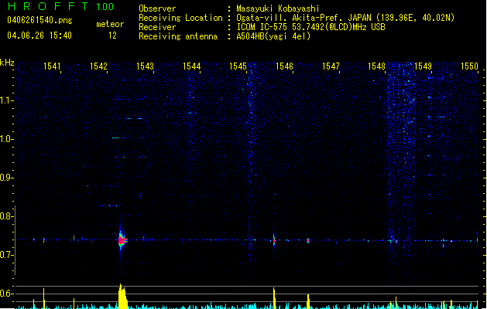Click the 1543 time axis marker
This screenshot has width=487, height=309.
tap(145, 66)
